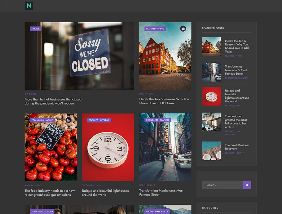Click the 'Sorry We're Closed' post image
This screenshot has width=282, height=214.
pos(79,56)
